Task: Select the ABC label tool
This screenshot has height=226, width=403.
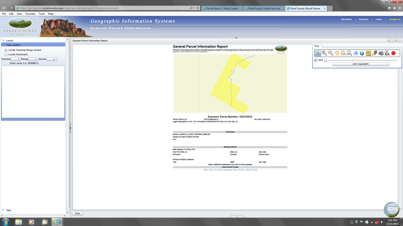Action: 368,53
